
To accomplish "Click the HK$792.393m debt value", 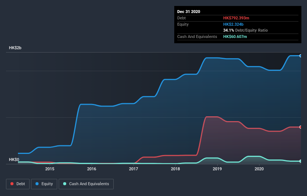I will (x=236, y=18).
